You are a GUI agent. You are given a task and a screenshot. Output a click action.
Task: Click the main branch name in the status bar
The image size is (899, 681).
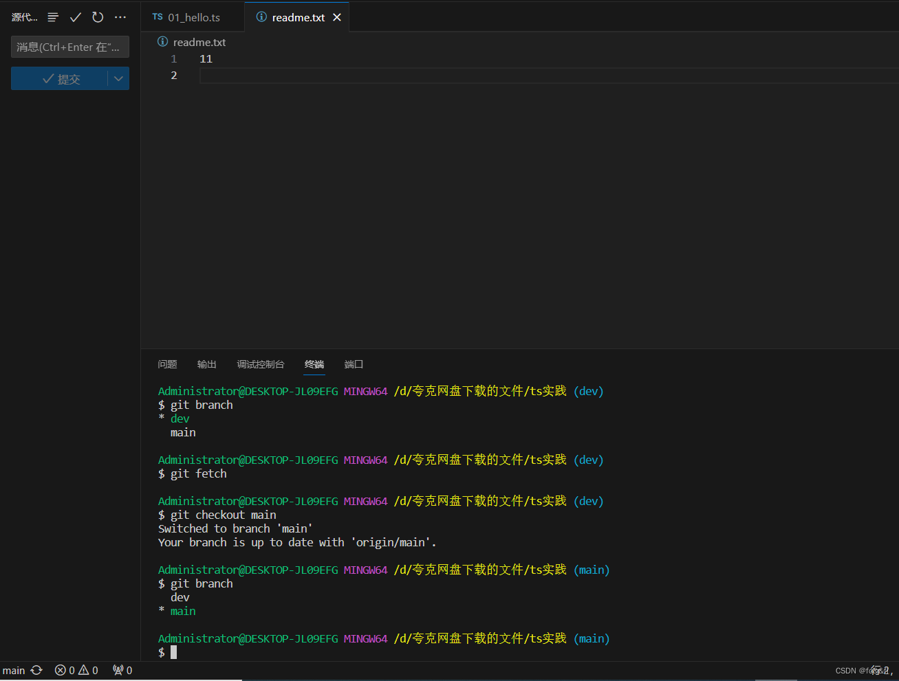[14, 670]
